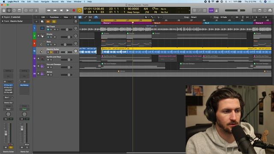Solo the Atmos track
Image resolution: width=274 pixels, height=154 pixels.
(51, 75)
